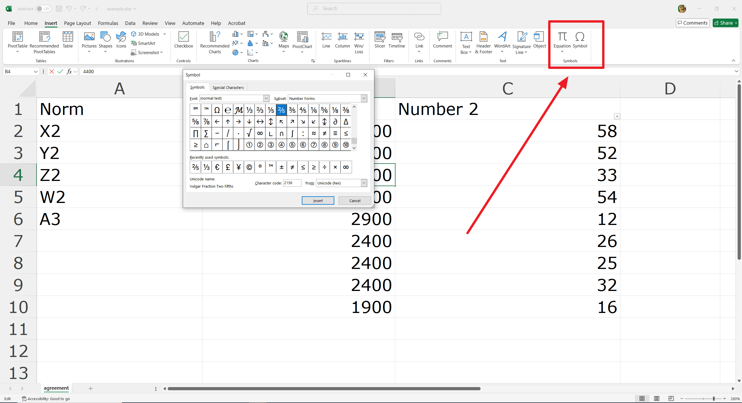
Task: Click Cancel in Symbol dialog
Action: (x=355, y=201)
